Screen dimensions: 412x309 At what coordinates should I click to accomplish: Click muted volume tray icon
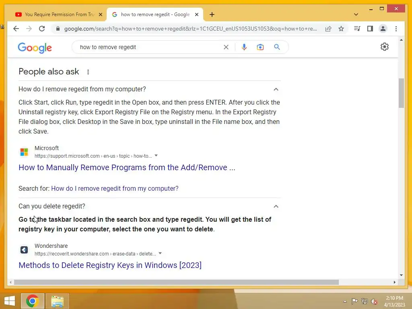click(x=374, y=301)
